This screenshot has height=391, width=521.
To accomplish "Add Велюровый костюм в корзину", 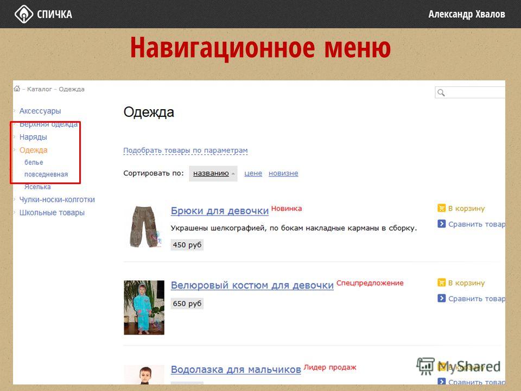I will point(467,283).
